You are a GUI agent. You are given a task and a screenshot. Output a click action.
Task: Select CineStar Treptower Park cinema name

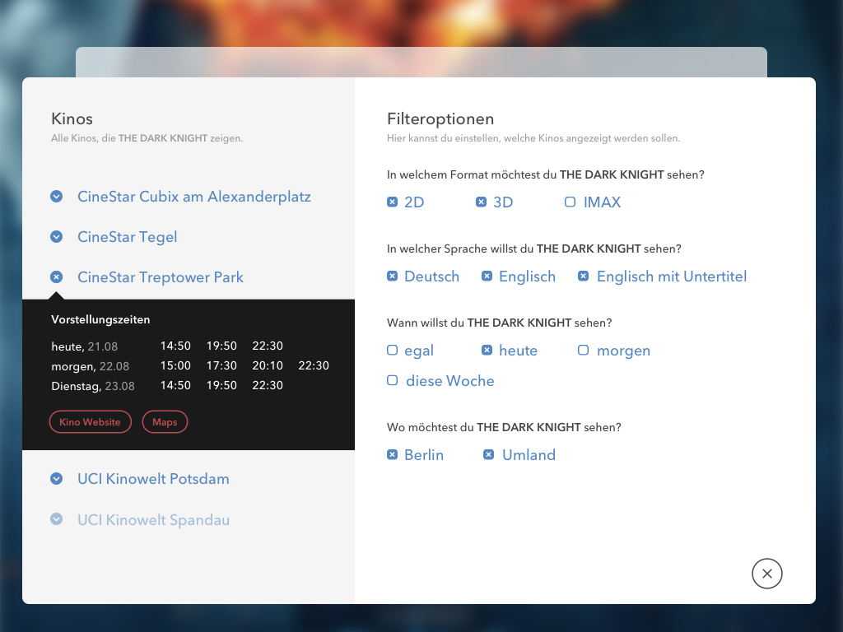click(x=161, y=277)
